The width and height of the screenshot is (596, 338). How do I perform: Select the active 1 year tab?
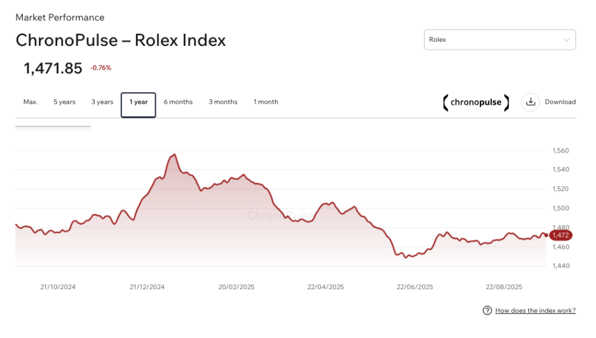tap(138, 102)
